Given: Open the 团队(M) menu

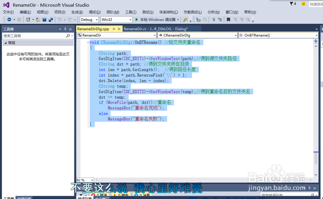Looking at the screenshot, I should point(113,12).
